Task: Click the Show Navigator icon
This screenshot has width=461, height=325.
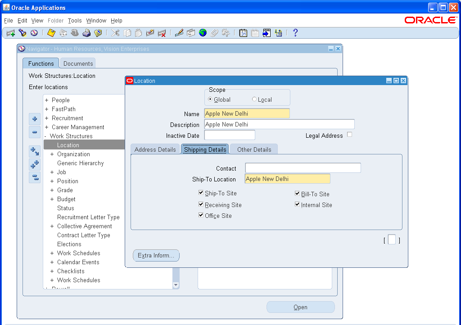Action: (35, 32)
